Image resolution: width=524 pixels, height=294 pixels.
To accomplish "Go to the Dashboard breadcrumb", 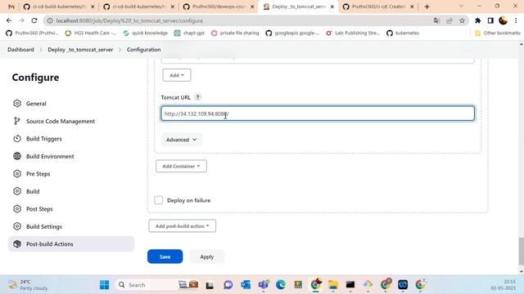I will [20, 50].
